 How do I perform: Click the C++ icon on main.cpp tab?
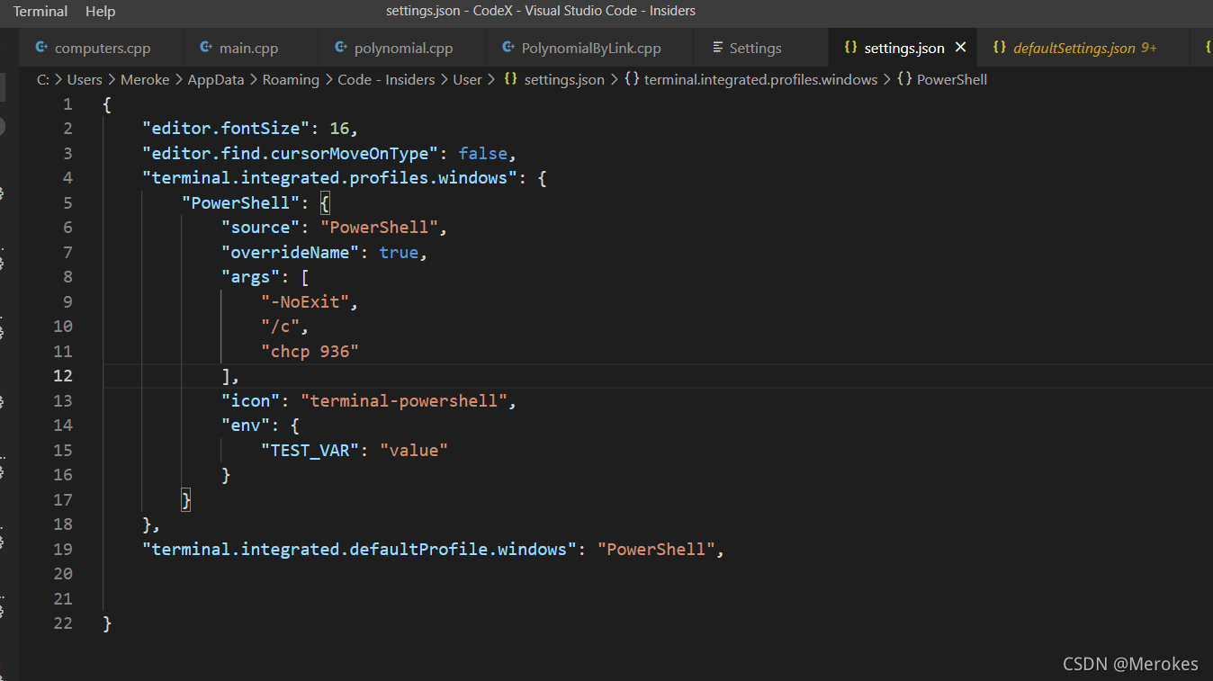pyautogui.click(x=206, y=47)
